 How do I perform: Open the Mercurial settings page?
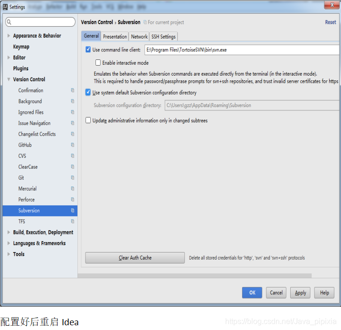[x=28, y=188]
